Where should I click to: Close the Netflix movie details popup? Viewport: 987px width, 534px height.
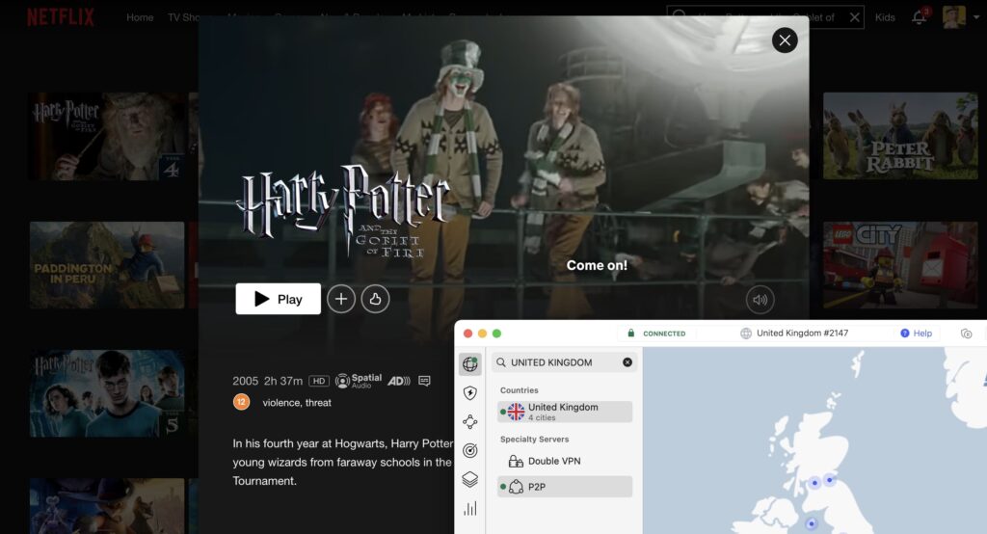tap(785, 40)
